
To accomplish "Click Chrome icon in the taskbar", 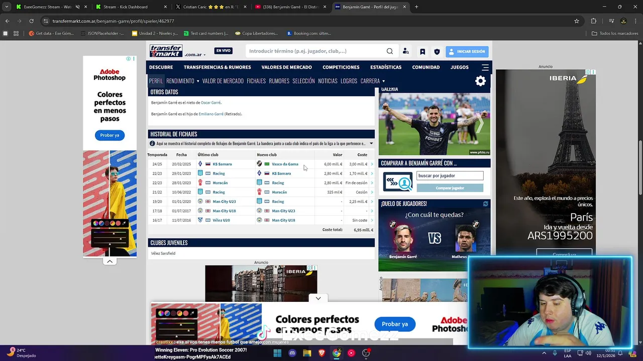I will click(337, 353).
